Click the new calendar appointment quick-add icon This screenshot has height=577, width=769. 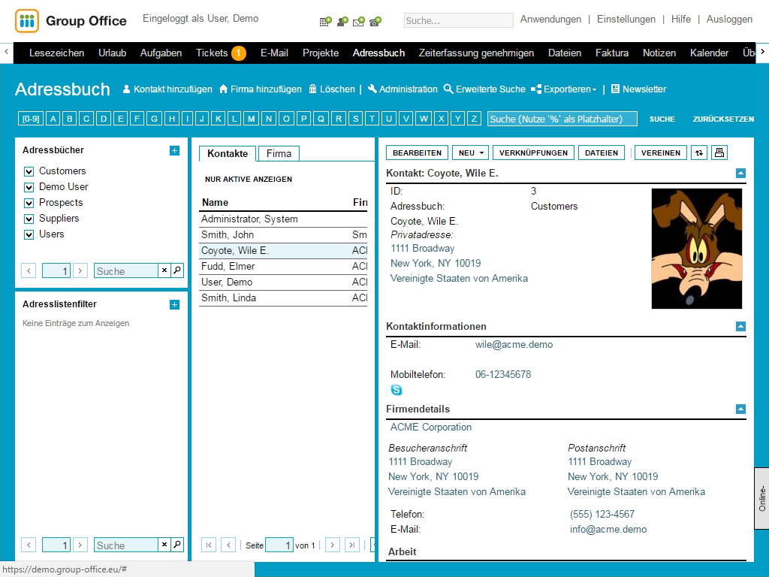[x=325, y=21]
